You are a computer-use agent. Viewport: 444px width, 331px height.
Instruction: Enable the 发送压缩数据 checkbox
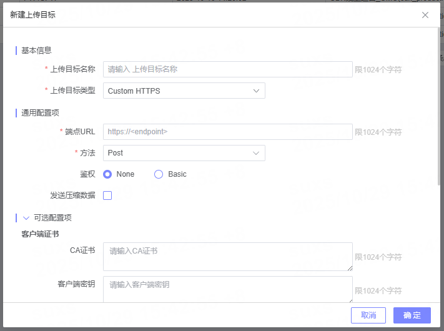click(x=107, y=195)
